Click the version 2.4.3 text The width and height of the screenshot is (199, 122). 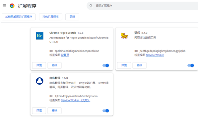pyautogui.click(x=144, y=33)
